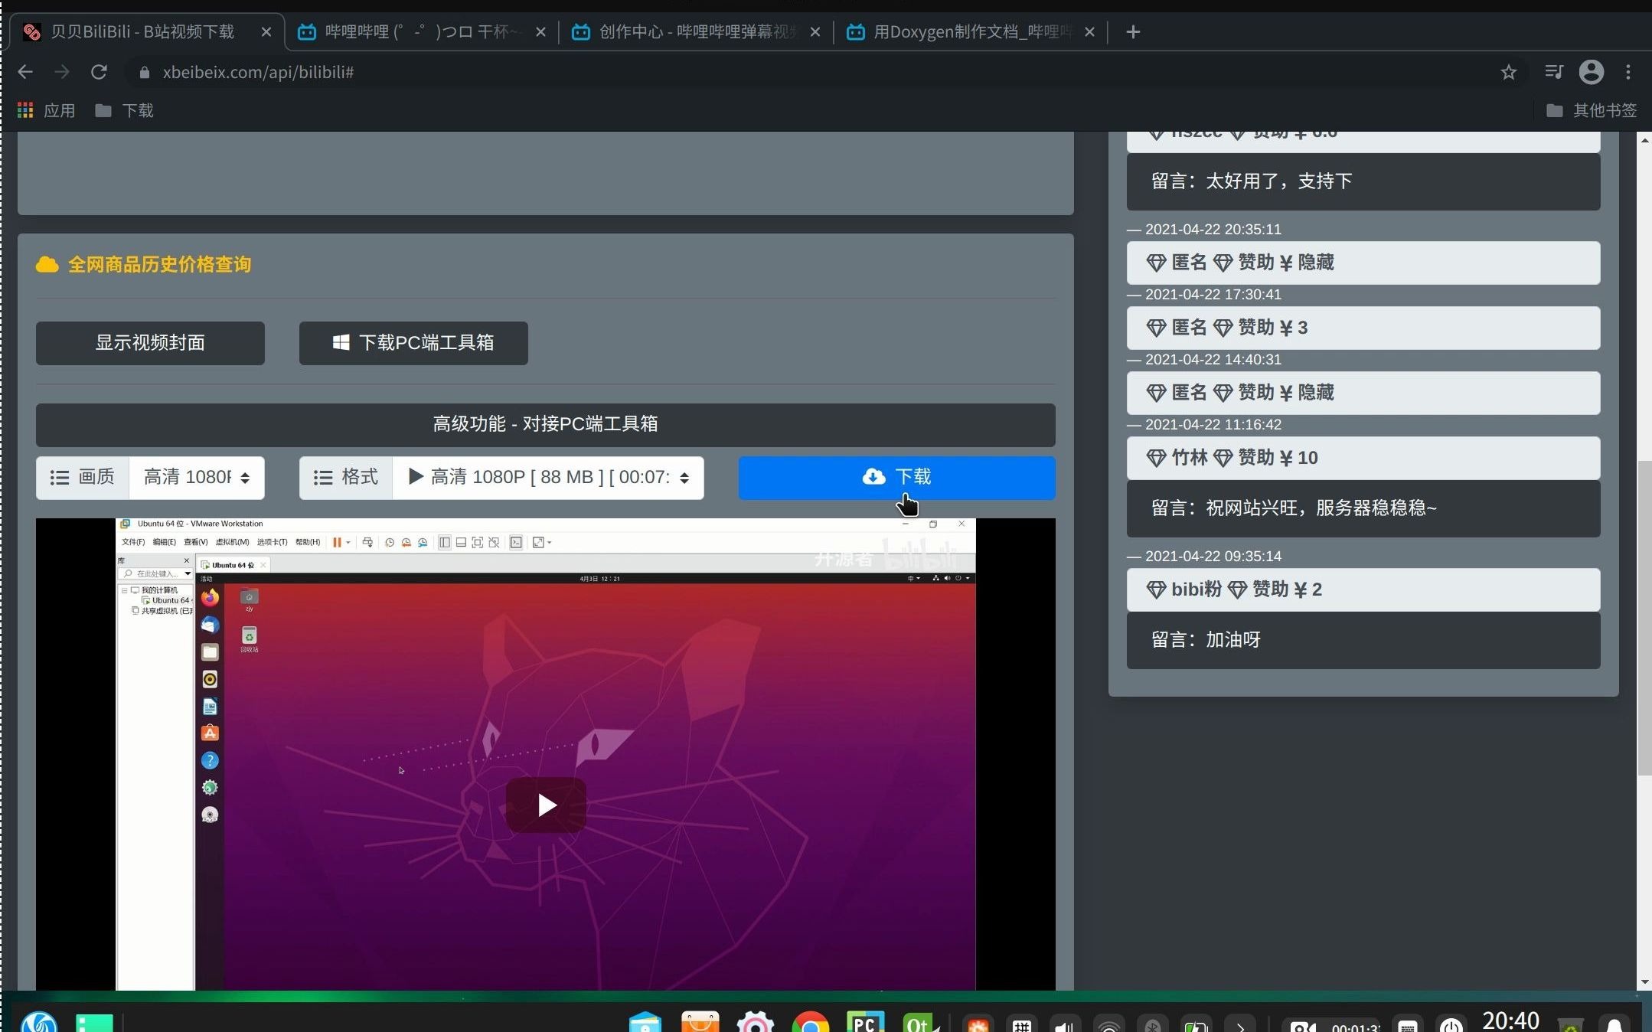Open the volume tray icon
This screenshot has height=1032, width=1652.
tap(1064, 1026)
